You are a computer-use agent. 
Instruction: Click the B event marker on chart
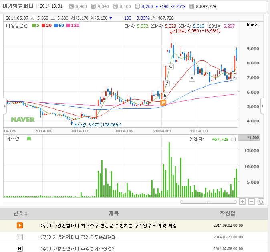192,79
